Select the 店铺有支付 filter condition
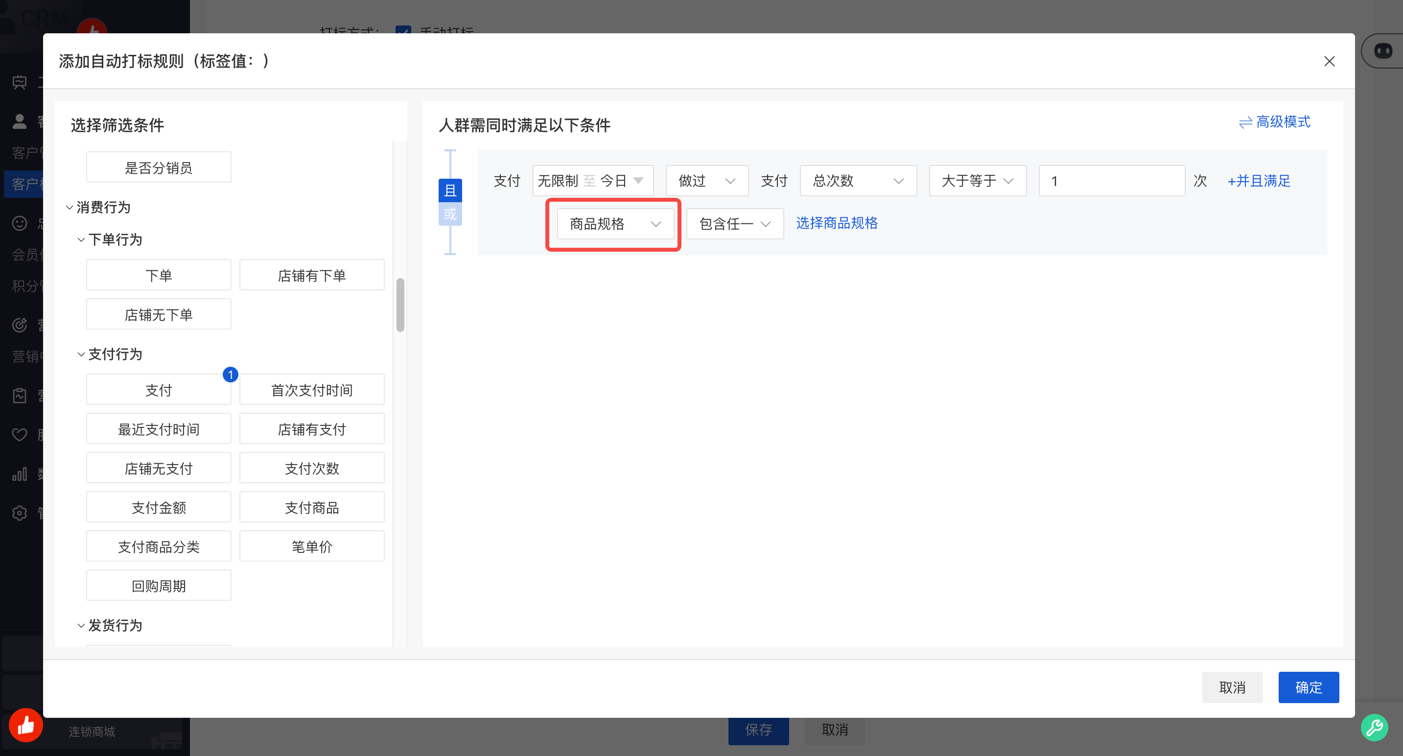 click(311, 428)
